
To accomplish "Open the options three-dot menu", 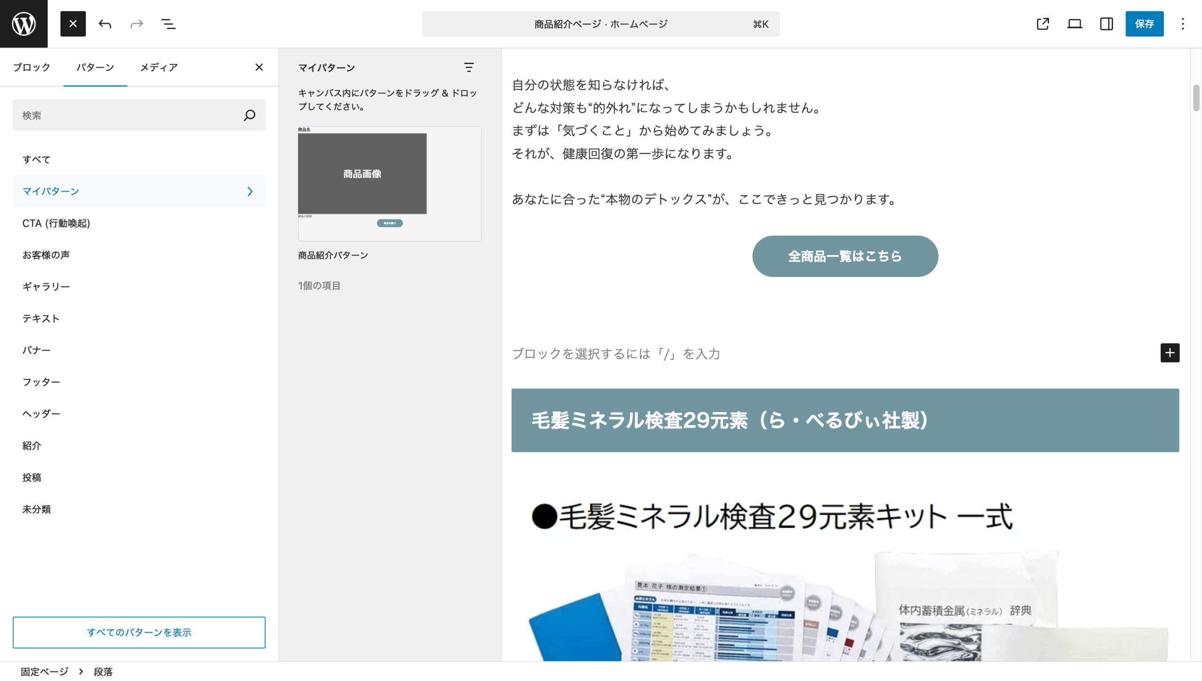I will click(x=1183, y=23).
